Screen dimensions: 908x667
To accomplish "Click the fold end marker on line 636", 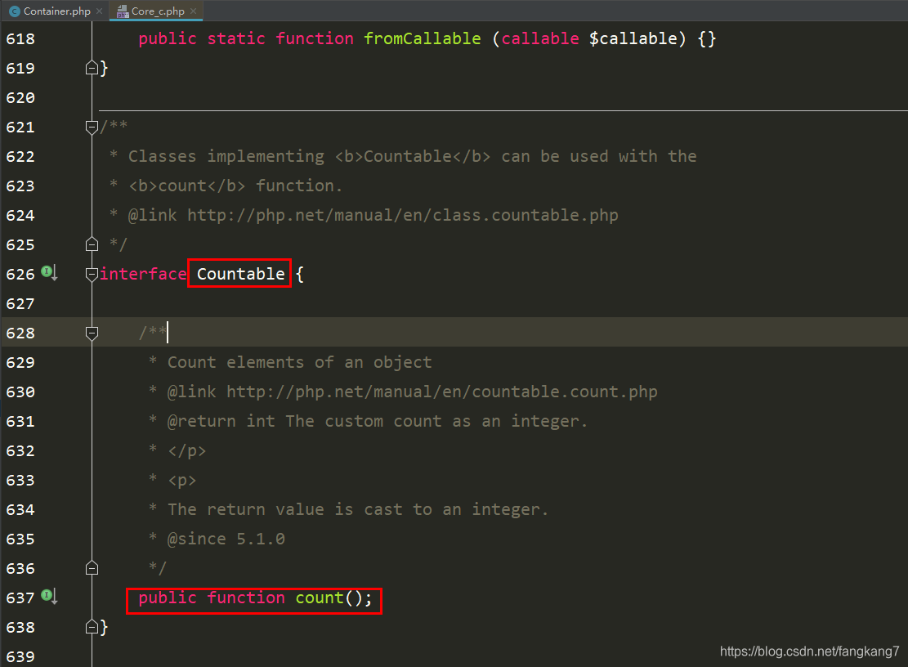I will 92,568.
